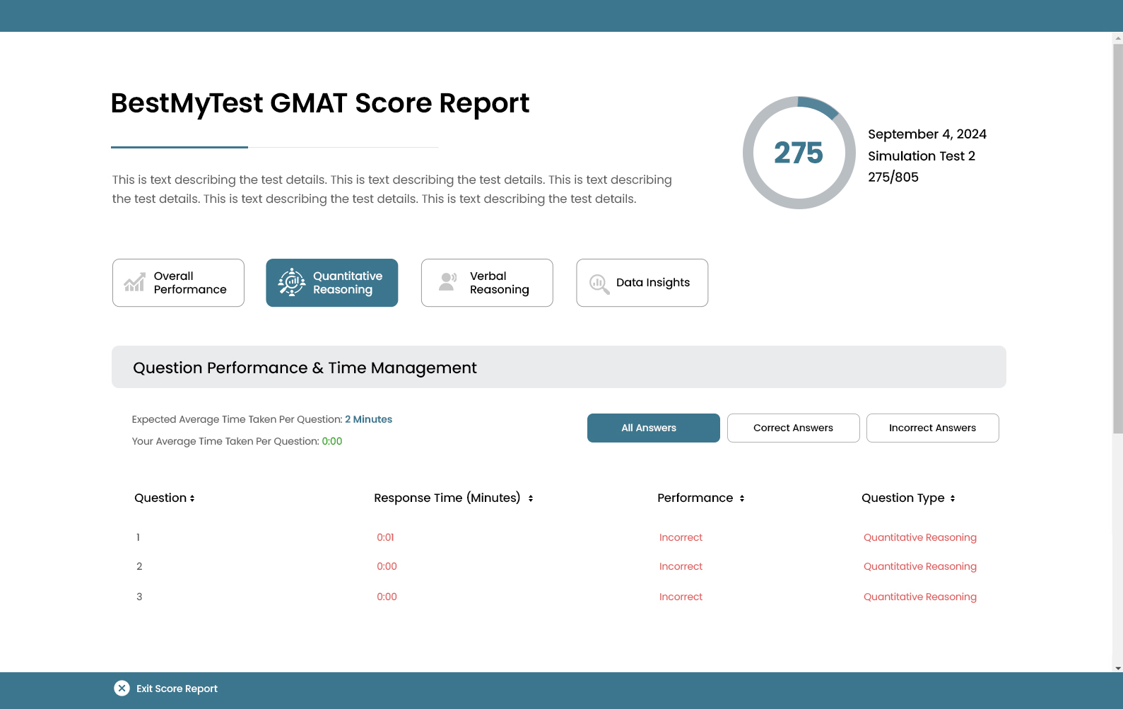Viewport: 1123px width, 709px height.
Task: Click the Verbal Reasoning speaker icon
Action: pos(448,282)
